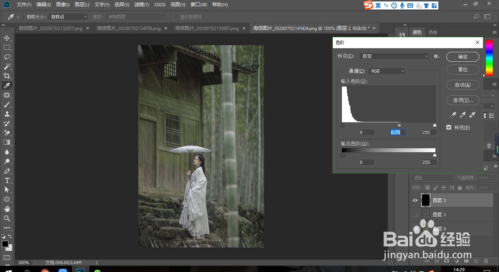This screenshot has width=499, height=272.
Task: Add a layer mask
Action: (x=446, y=261)
